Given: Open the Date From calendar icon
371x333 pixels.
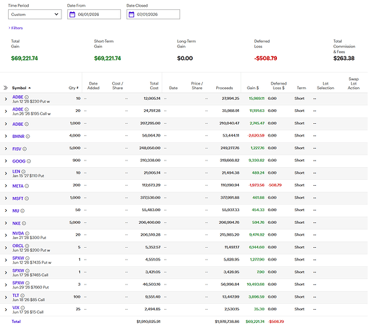Looking at the screenshot, I should [72, 15].
